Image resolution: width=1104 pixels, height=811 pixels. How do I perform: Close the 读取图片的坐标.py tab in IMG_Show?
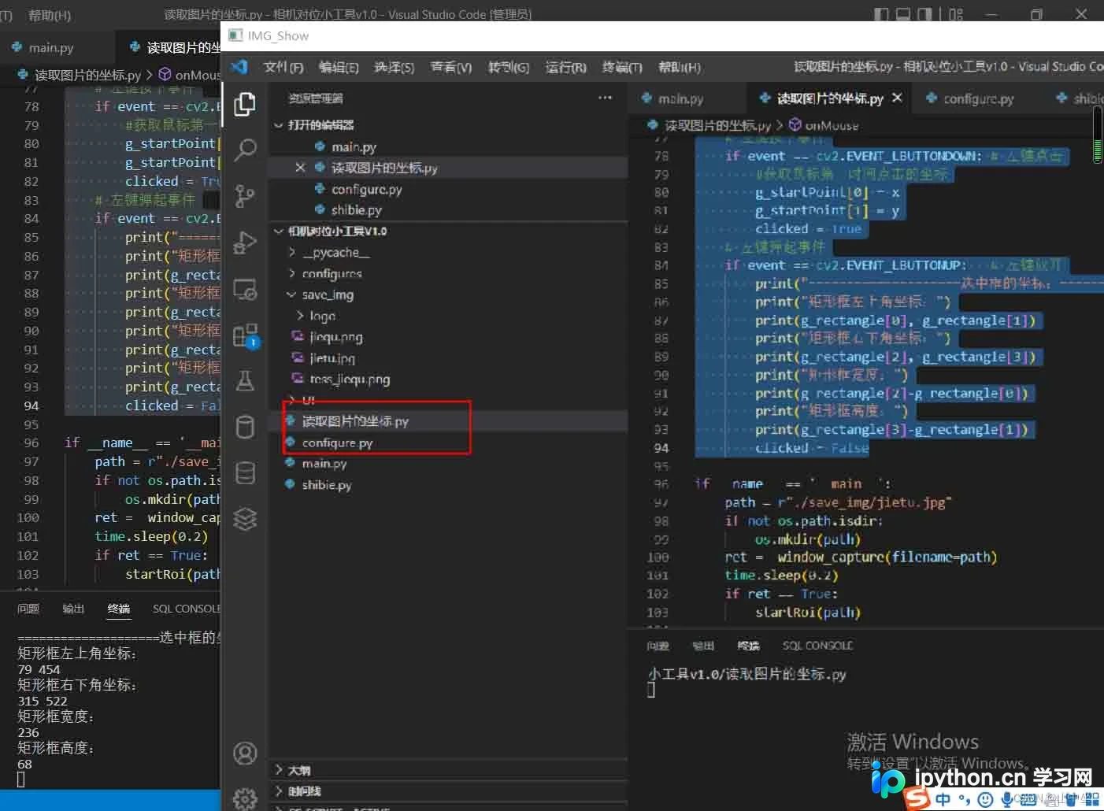(897, 98)
